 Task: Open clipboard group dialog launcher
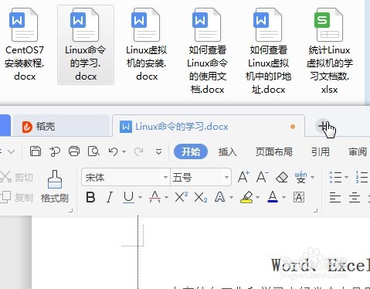pyautogui.click(x=70, y=210)
